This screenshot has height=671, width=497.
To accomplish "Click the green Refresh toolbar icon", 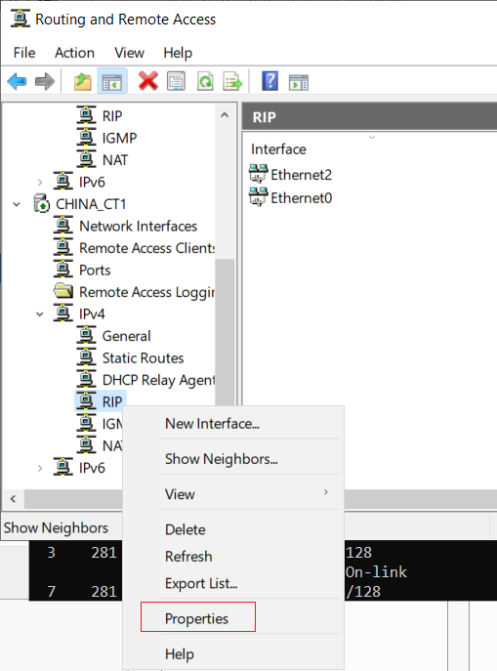I will tap(205, 81).
